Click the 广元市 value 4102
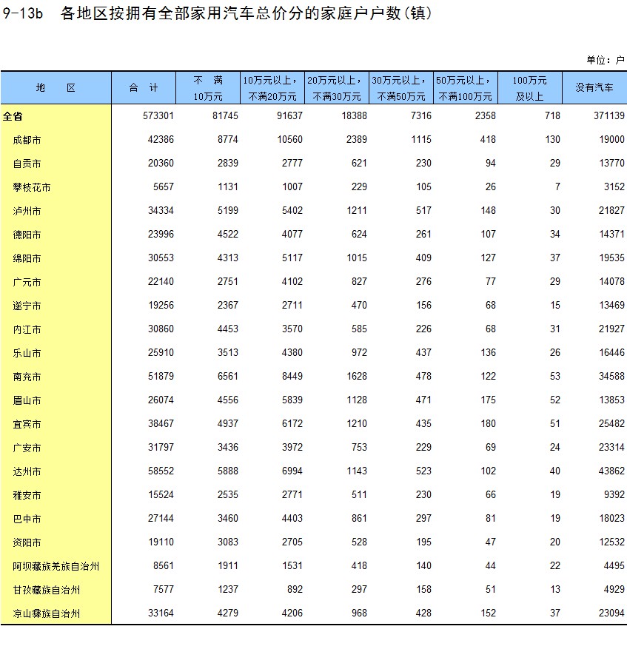Viewport: 627px width, 649px height. 292,281
